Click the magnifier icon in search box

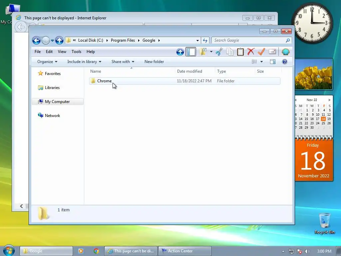pos(288,40)
